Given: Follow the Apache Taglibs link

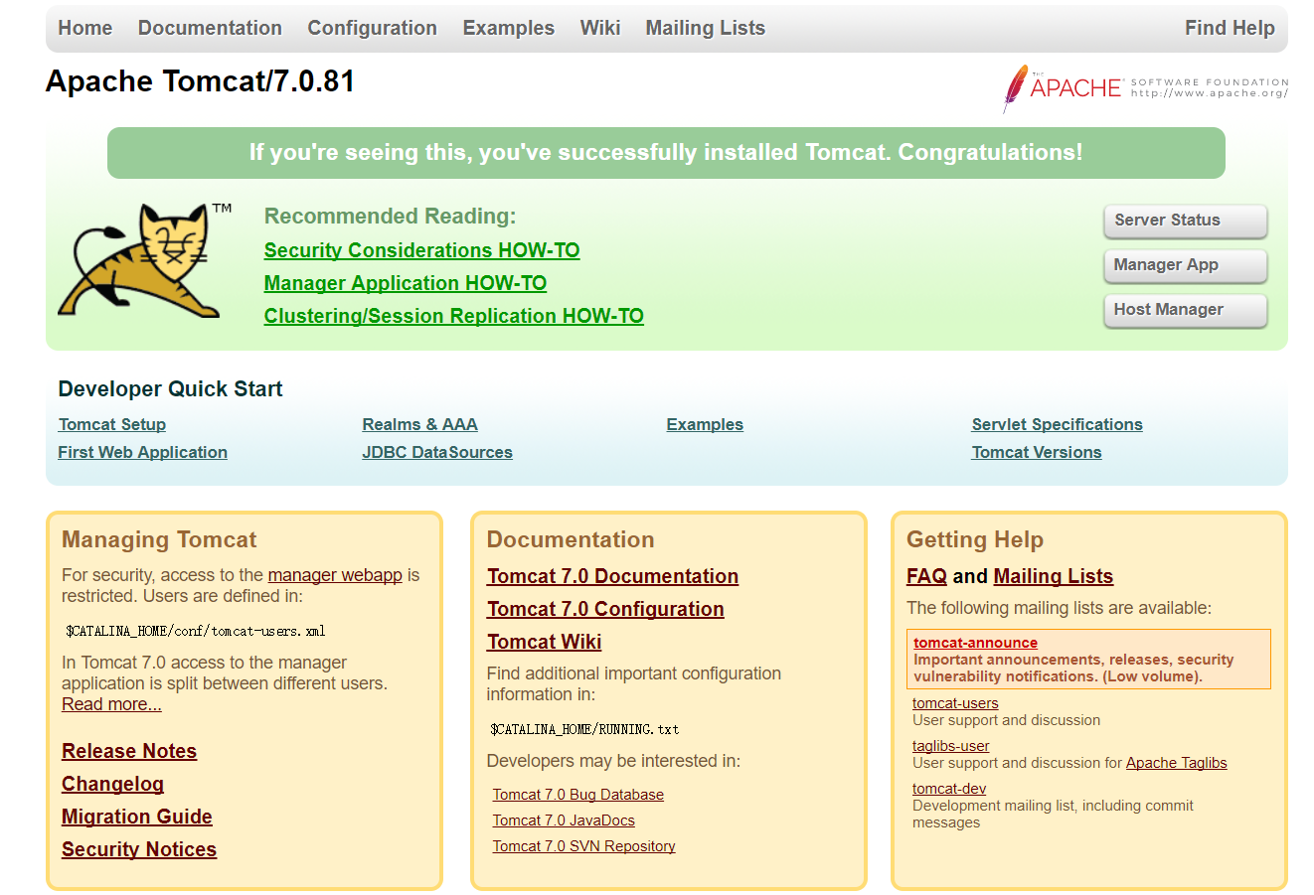Looking at the screenshot, I should tap(1177, 763).
